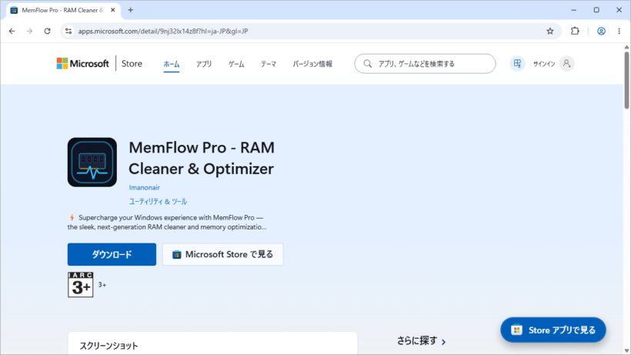Close the MemFlow Pro browser tab
This screenshot has width=631, height=355.
point(112,10)
